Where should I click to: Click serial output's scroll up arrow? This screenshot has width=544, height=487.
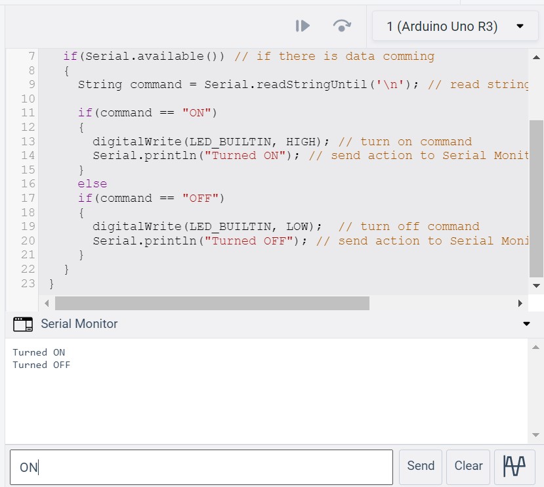point(535,347)
